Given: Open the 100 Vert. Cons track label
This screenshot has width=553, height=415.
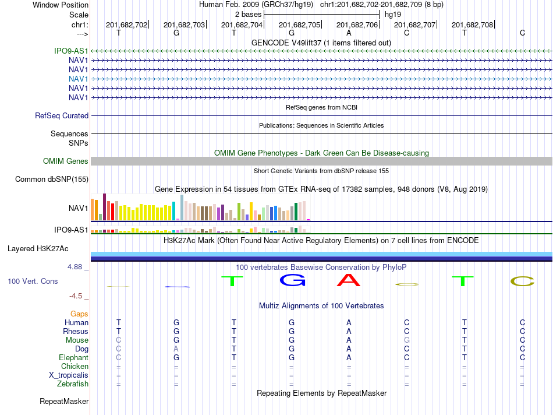Looking at the screenshot, I should (x=33, y=281).
